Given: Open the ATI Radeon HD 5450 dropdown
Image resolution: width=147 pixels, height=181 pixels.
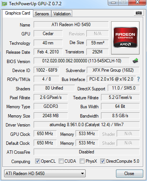Looking at the screenshot, I should click(45, 173).
